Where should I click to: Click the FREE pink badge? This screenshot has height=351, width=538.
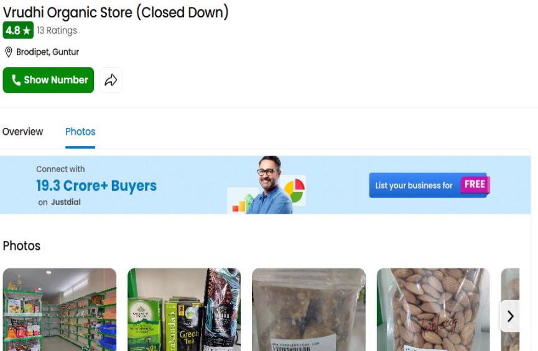coord(475,185)
